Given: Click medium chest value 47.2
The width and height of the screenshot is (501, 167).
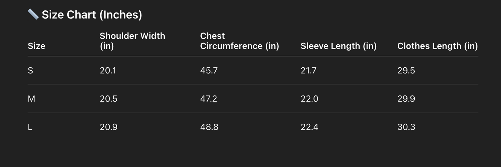Looking at the screenshot, I should pos(209,99).
